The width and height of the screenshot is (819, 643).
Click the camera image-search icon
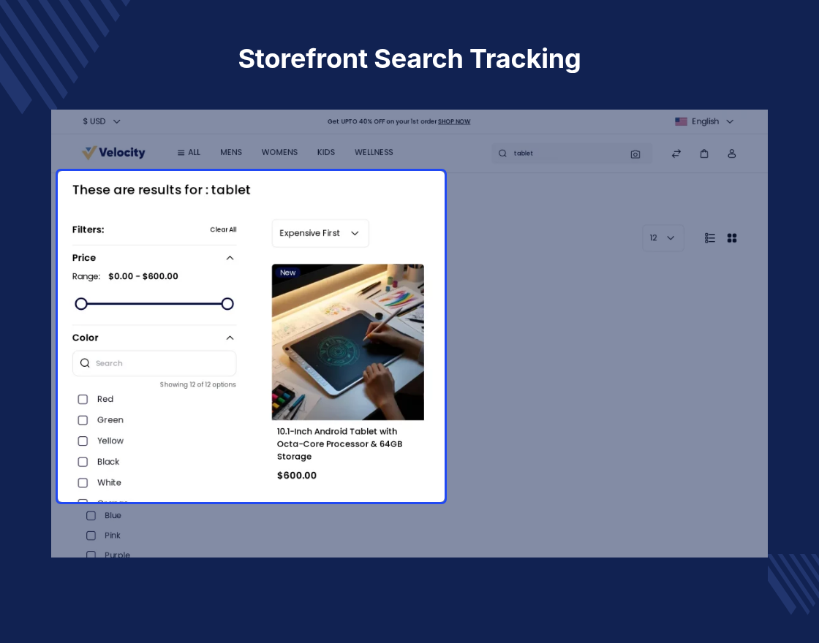pos(635,154)
